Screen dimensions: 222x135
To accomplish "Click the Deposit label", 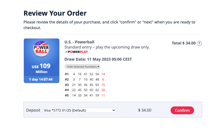I will (33, 110).
